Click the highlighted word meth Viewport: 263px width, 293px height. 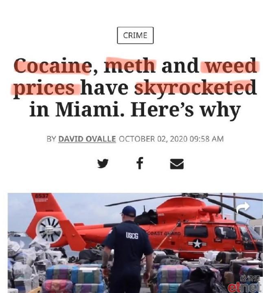[130, 65]
